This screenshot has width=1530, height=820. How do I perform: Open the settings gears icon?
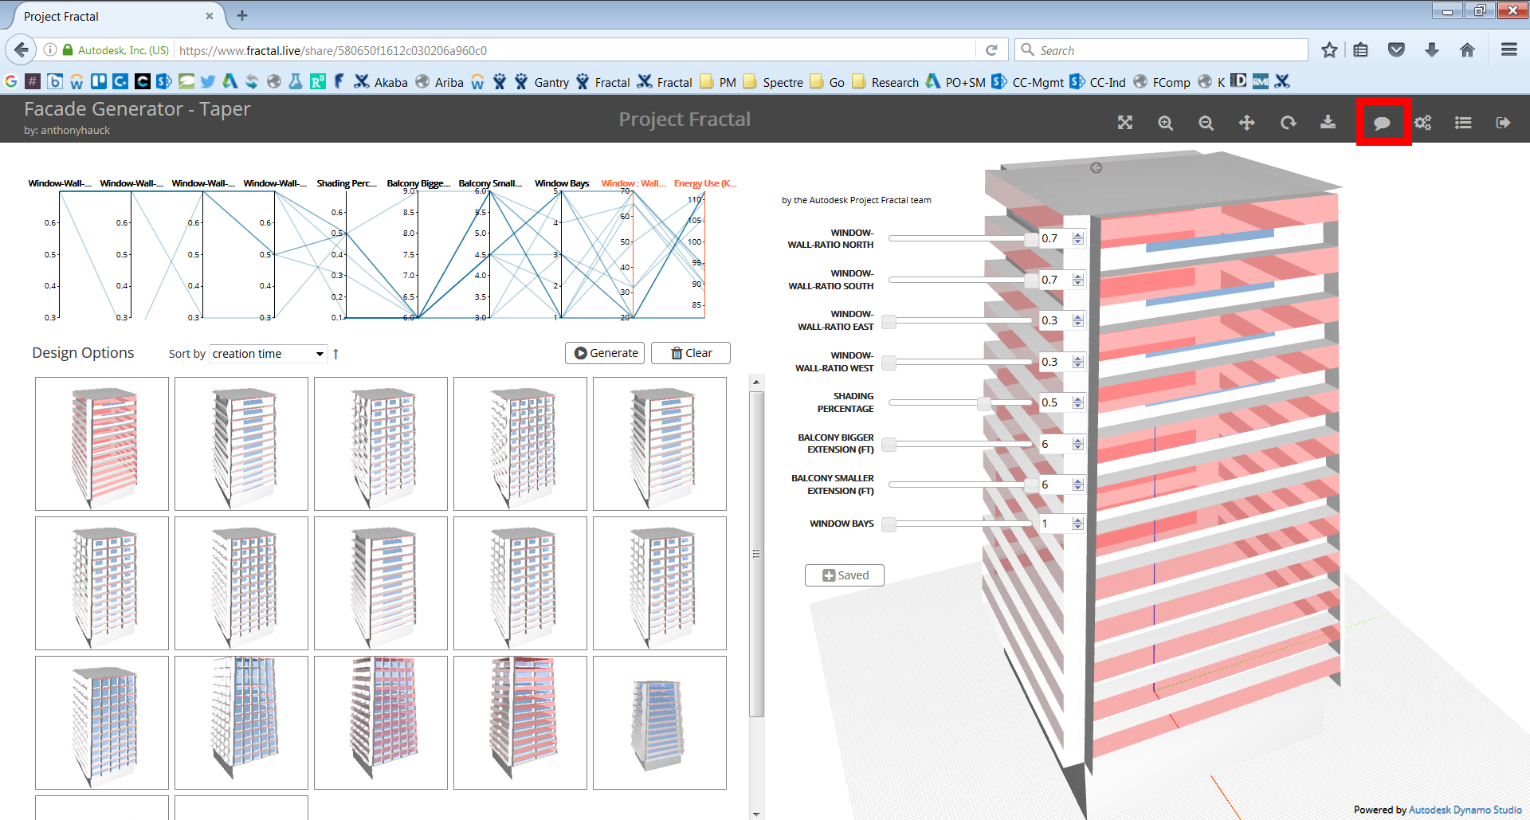pos(1423,123)
